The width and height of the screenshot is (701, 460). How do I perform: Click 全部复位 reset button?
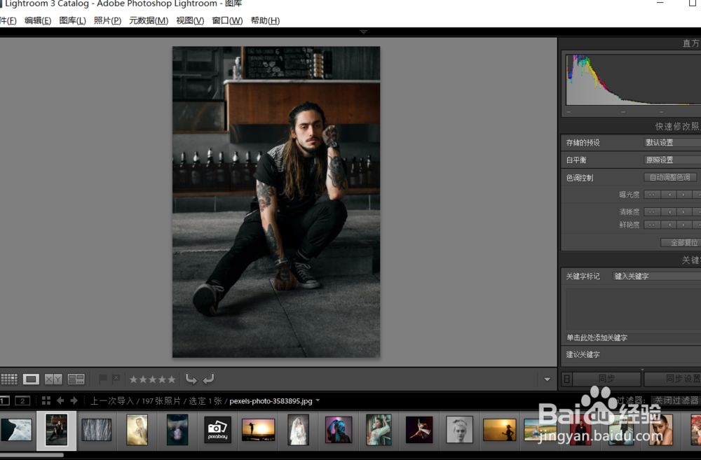click(681, 242)
